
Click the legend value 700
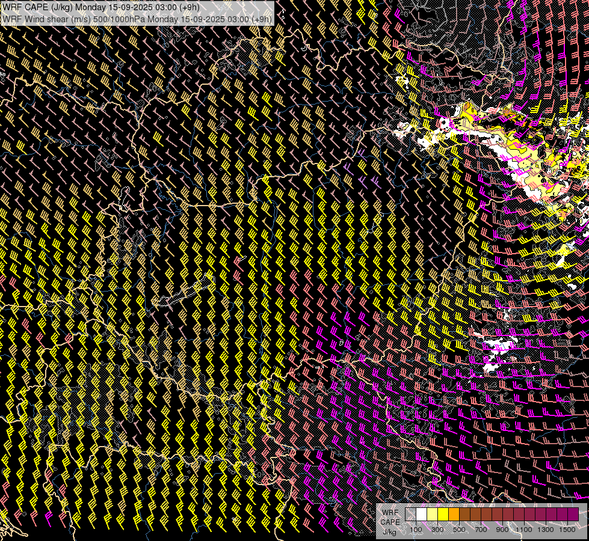(481, 530)
